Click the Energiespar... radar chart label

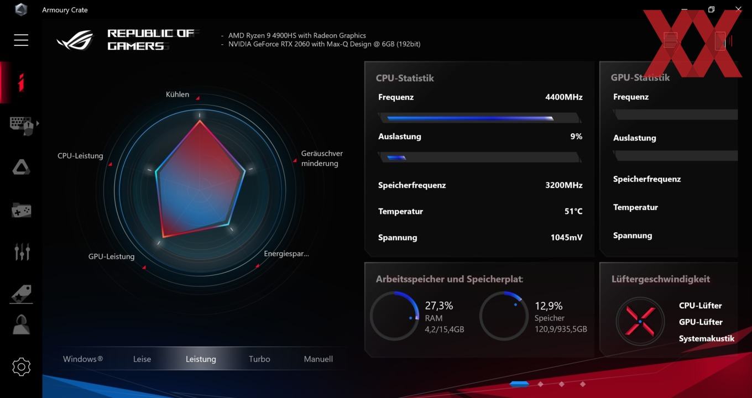286,254
